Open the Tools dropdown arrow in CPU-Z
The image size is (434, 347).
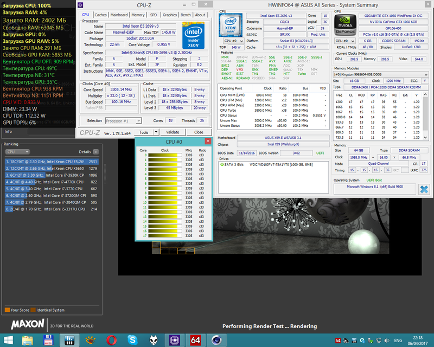(x=156, y=132)
